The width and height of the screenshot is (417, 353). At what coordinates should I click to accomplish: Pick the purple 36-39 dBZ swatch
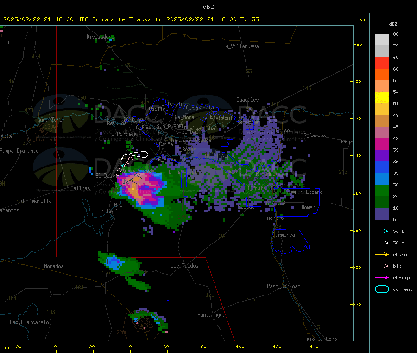click(382, 156)
